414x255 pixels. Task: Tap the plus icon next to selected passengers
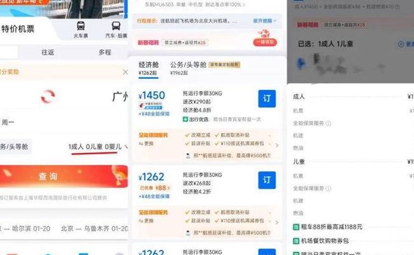[401, 44]
